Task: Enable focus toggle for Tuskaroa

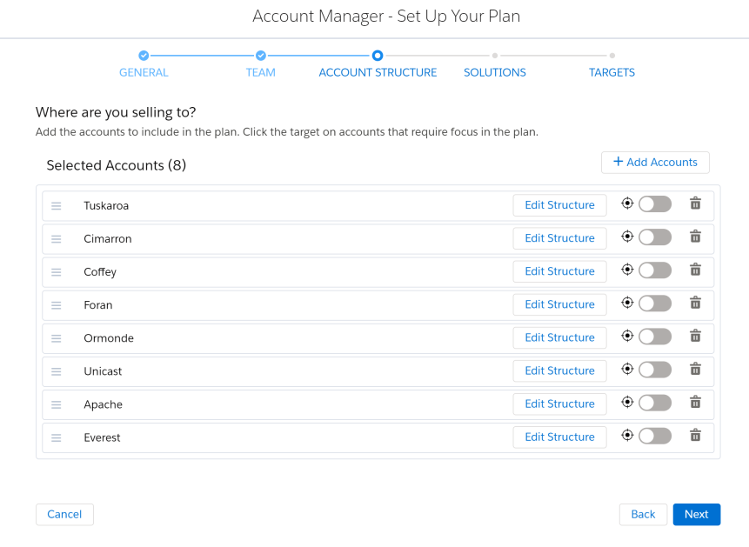Action: [655, 204]
